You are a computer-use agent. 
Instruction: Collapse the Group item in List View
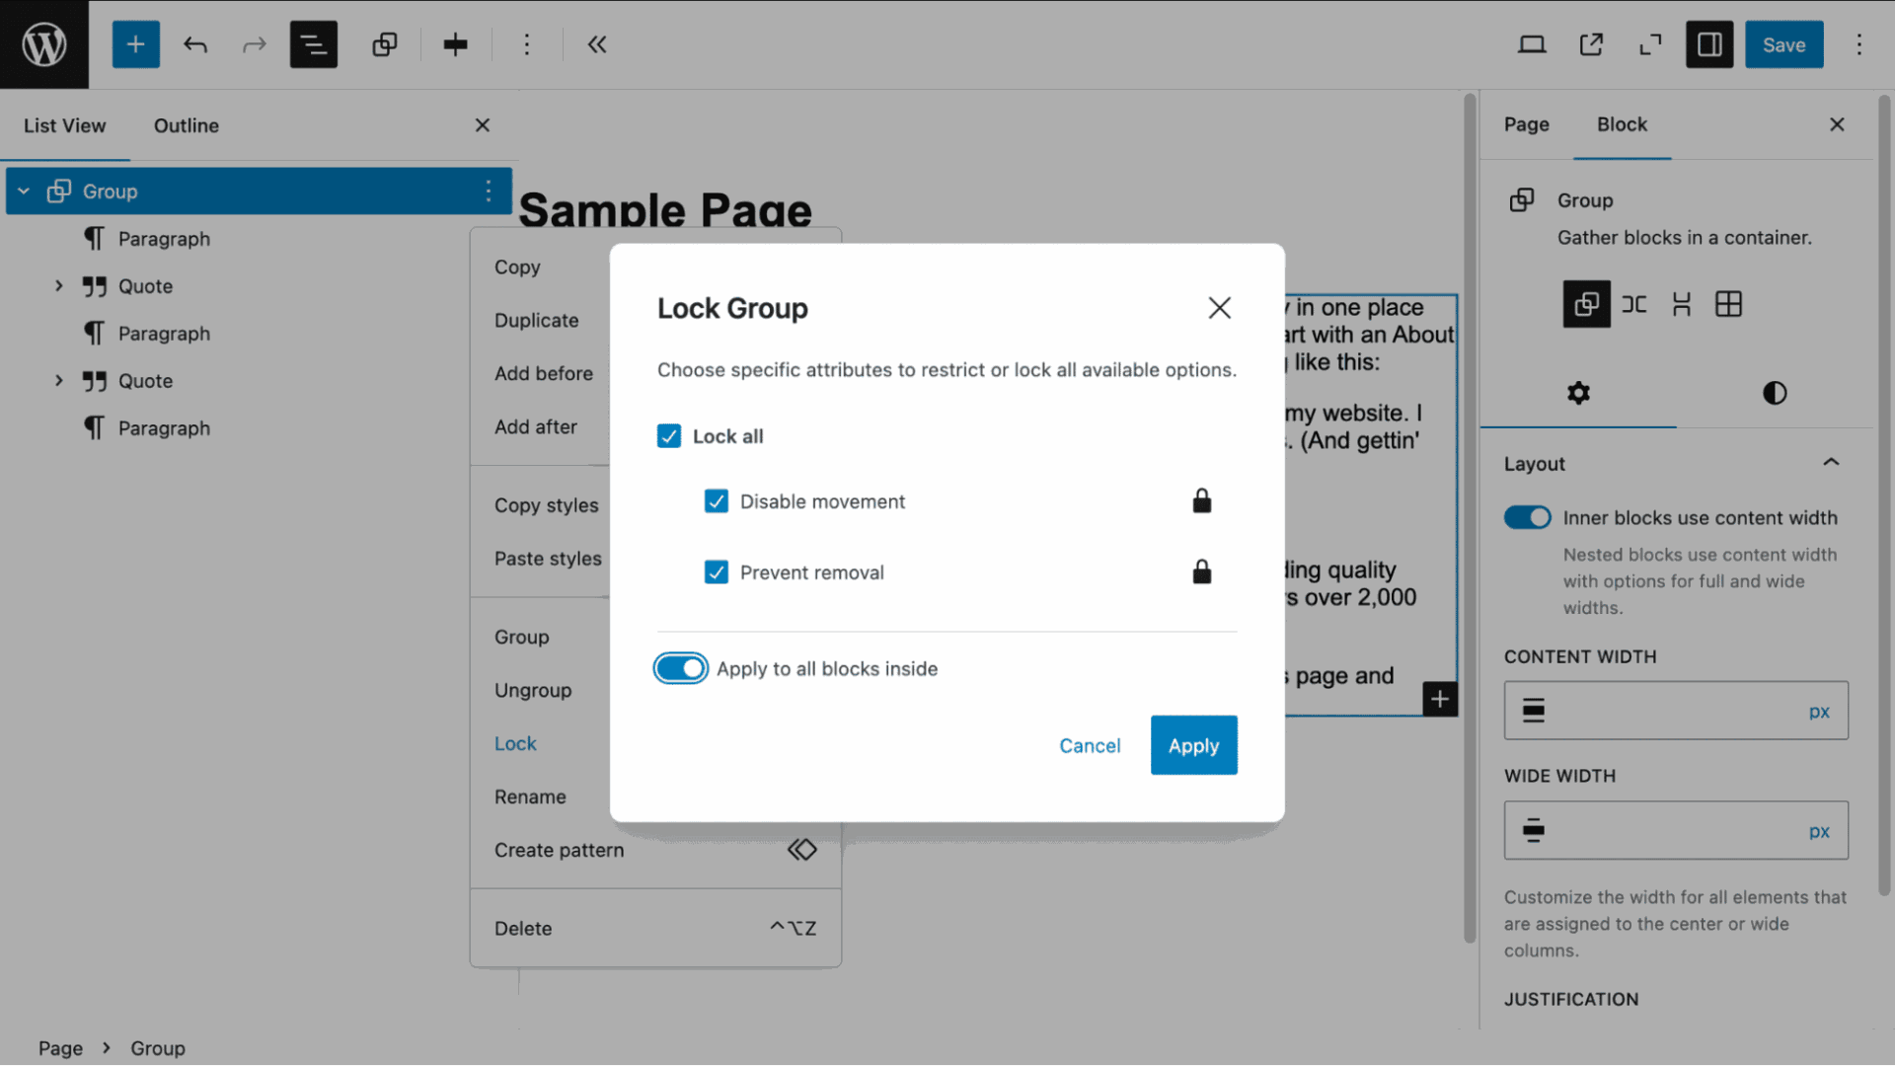tap(24, 191)
